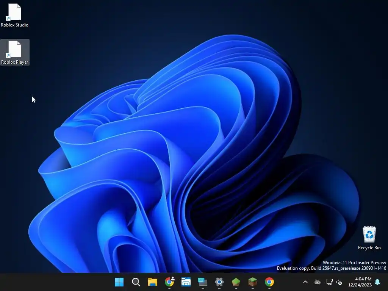Open the green pentagon launcher icon
The image size is (388, 291).
coord(236,282)
